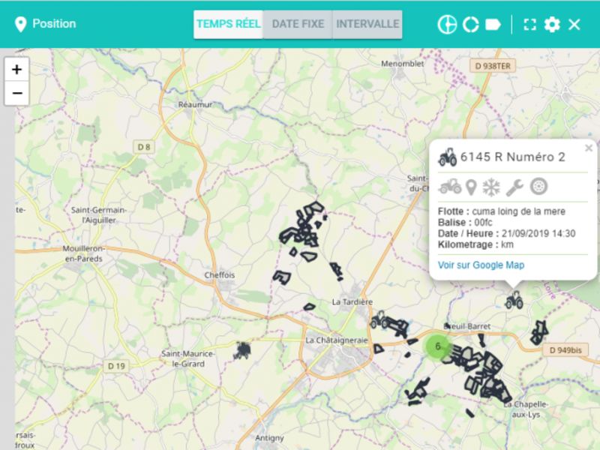Viewport: 600px width, 450px height.
Task: Click the grey tractor icon in popup
Action: pos(449,187)
